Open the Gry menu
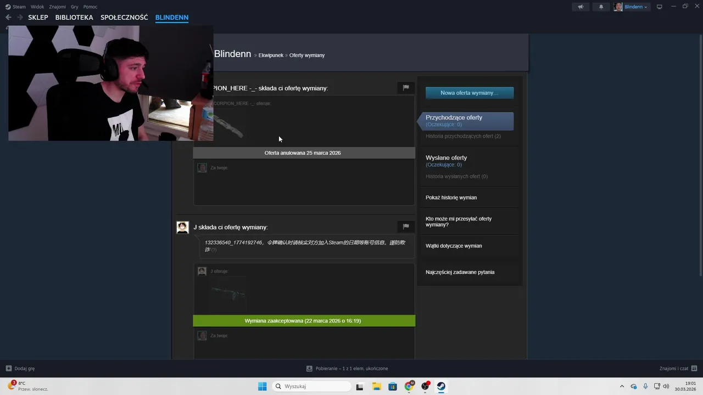 [75, 7]
